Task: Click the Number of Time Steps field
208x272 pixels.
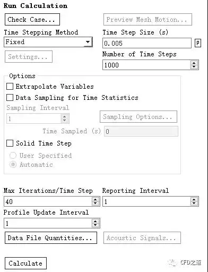Action: coord(146,65)
